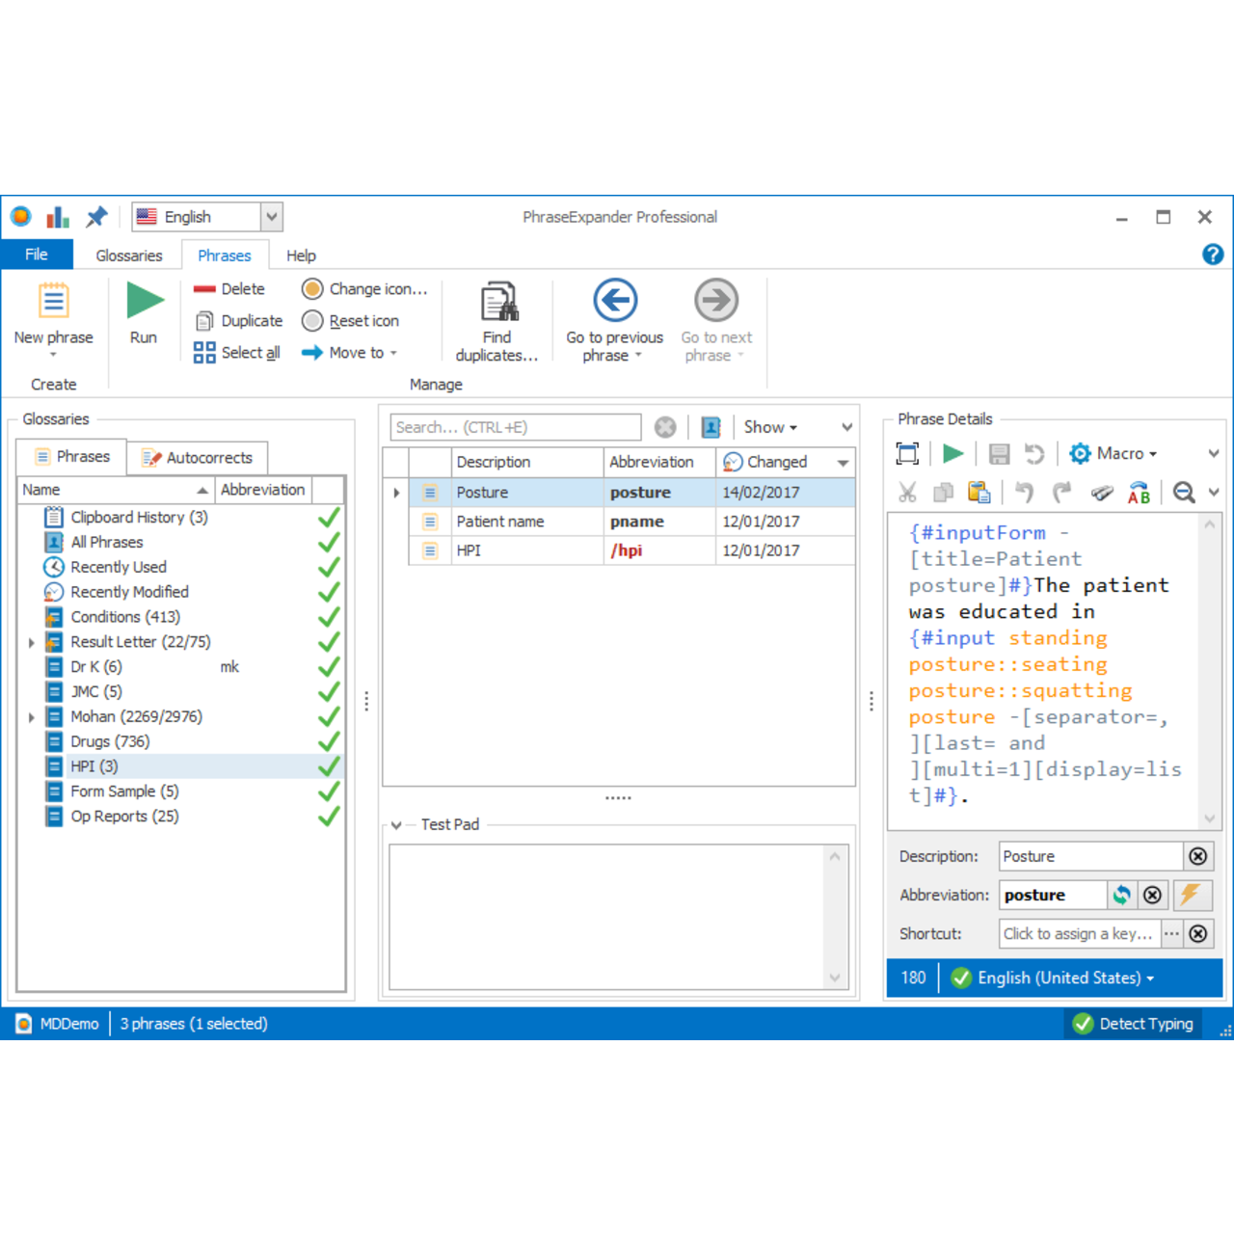Click Select all button

[x=238, y=353]
